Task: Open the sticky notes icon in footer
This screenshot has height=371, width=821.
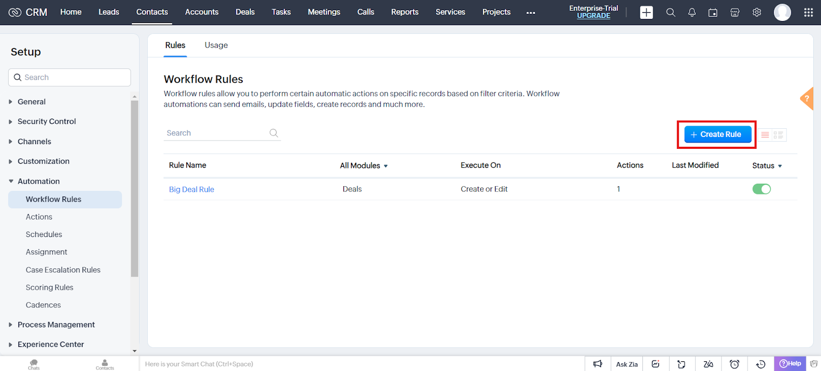Action: click(x=681, y=364)
